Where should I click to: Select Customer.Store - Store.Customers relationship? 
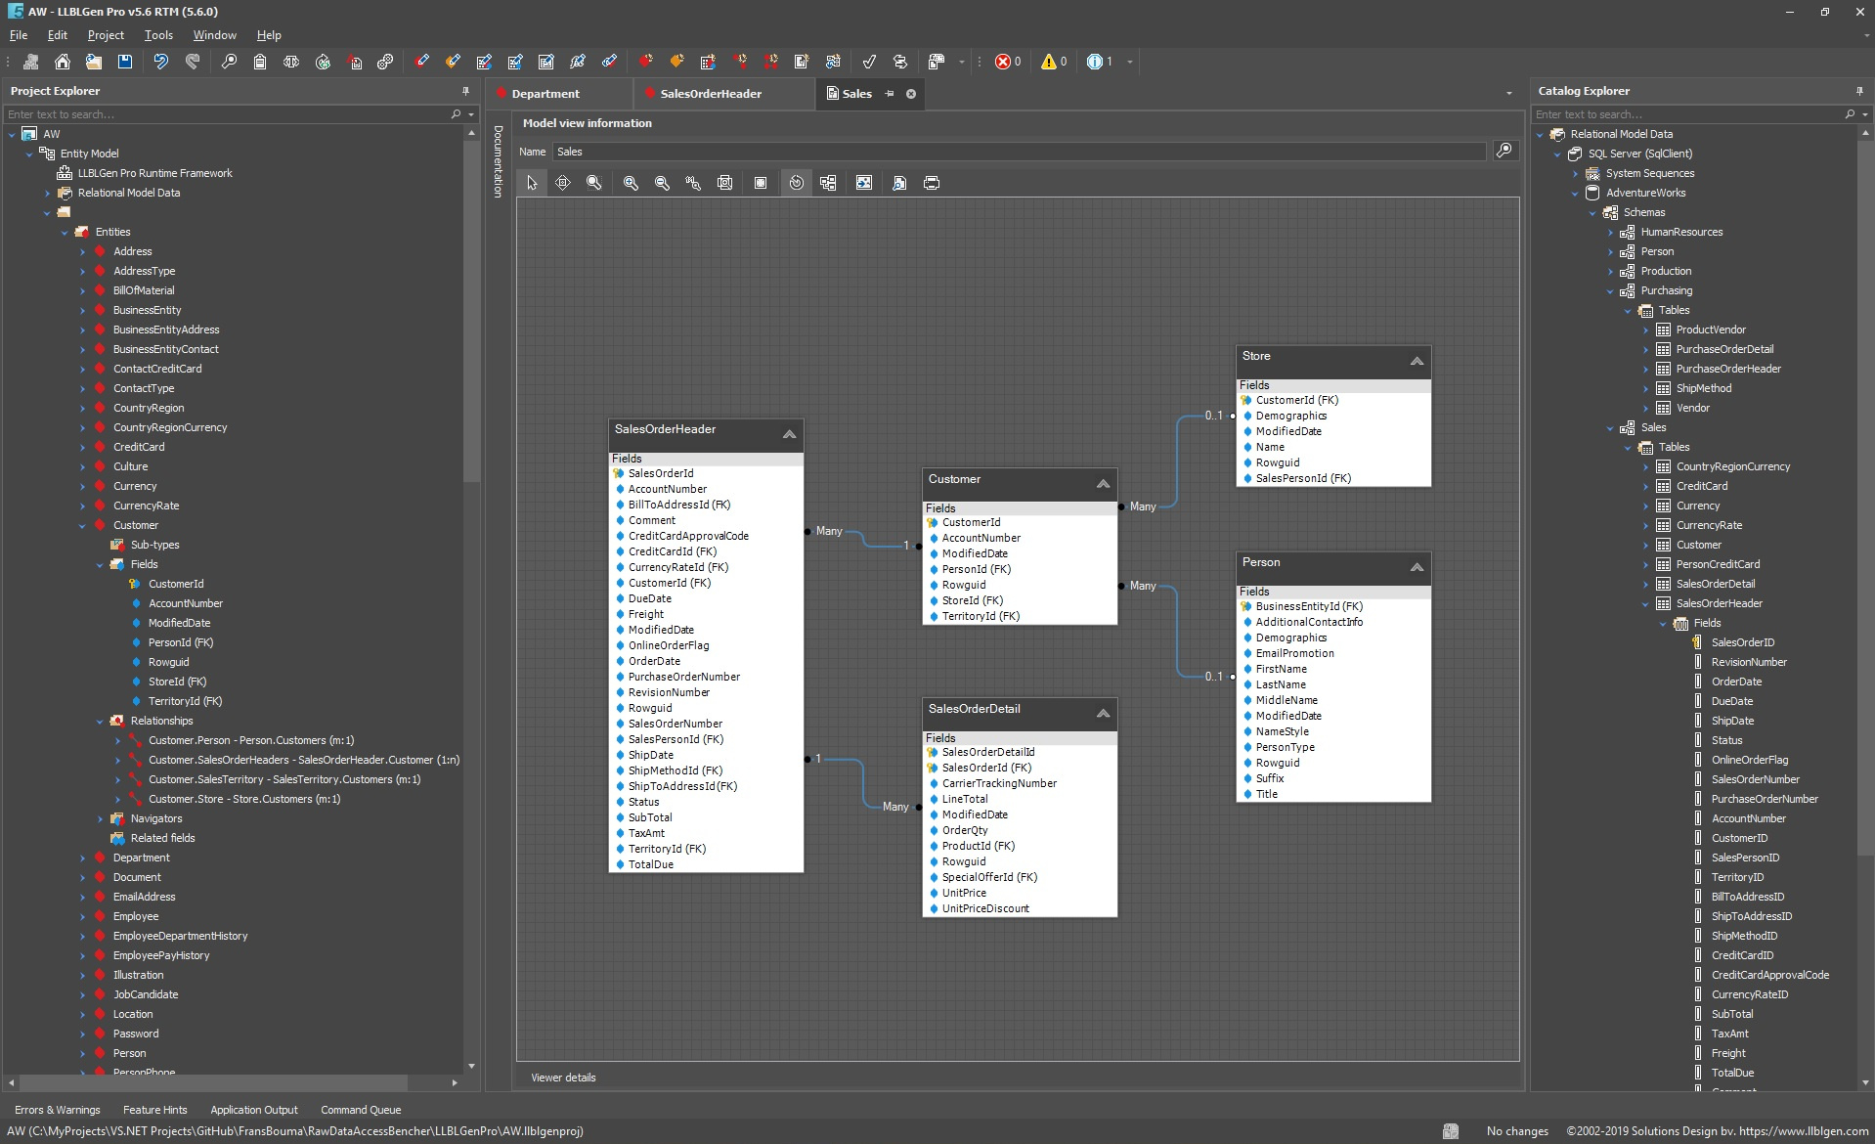(244, 799)
